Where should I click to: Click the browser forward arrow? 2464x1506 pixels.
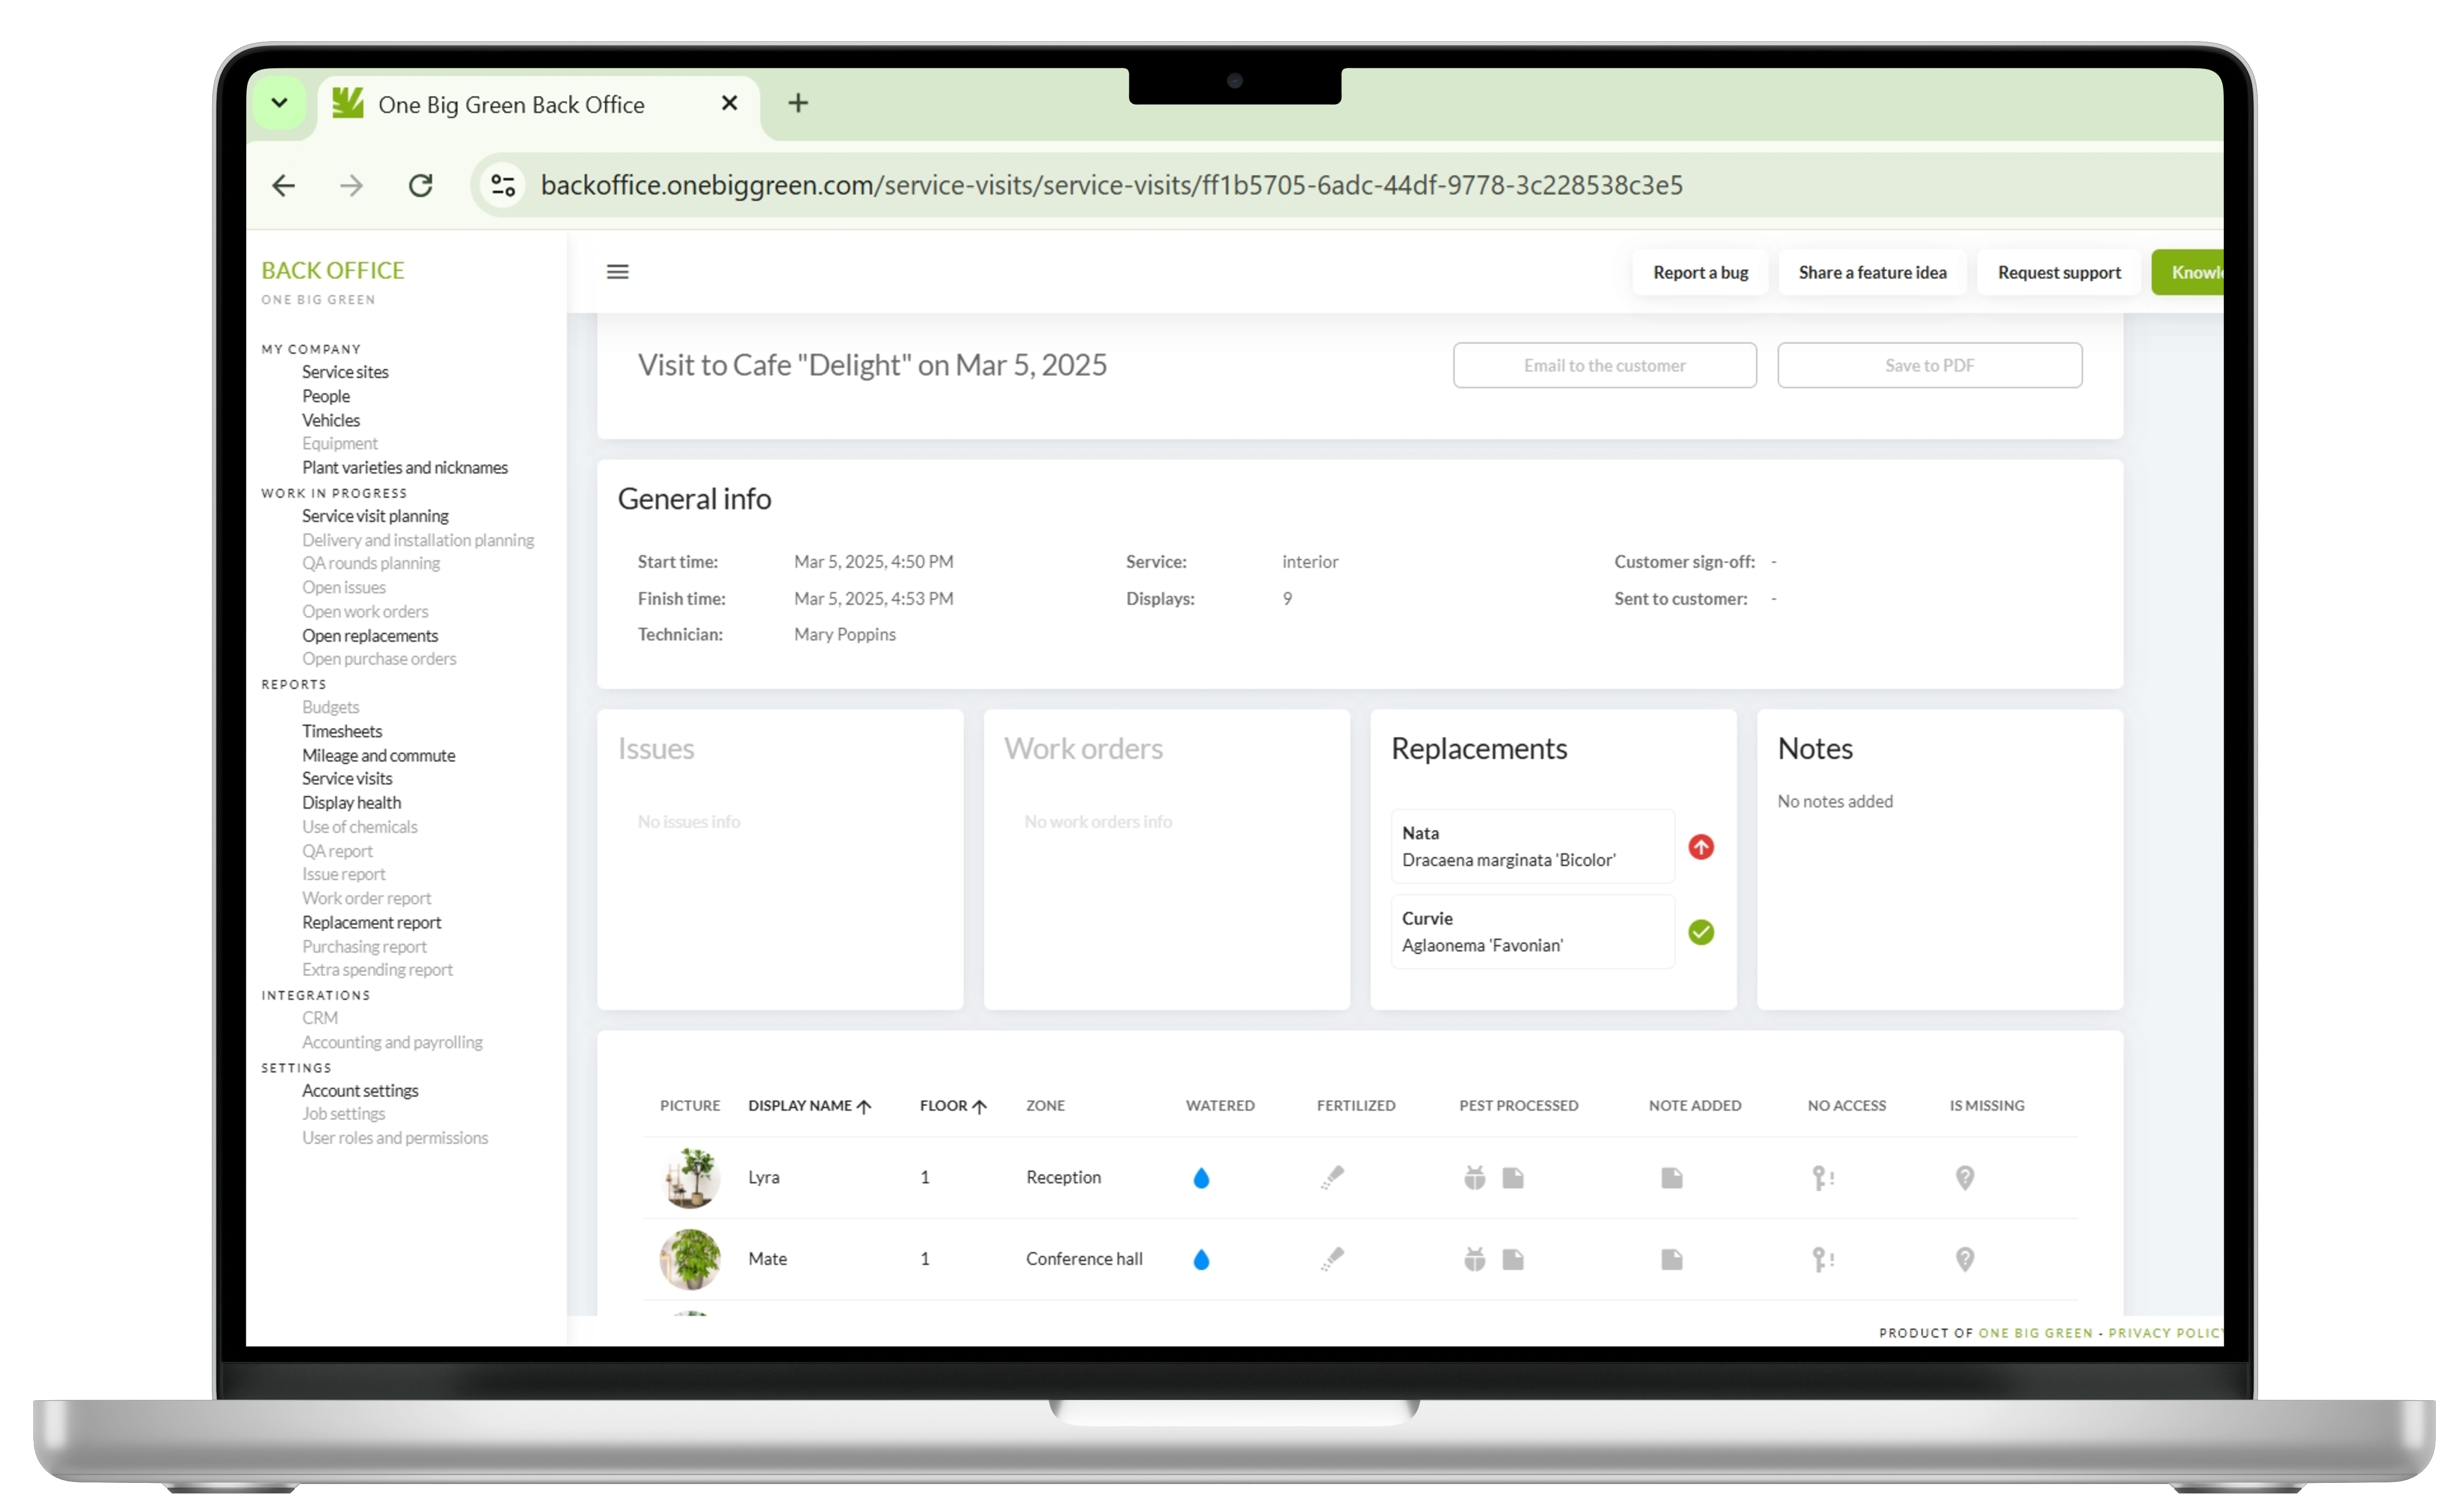[351, 185]
